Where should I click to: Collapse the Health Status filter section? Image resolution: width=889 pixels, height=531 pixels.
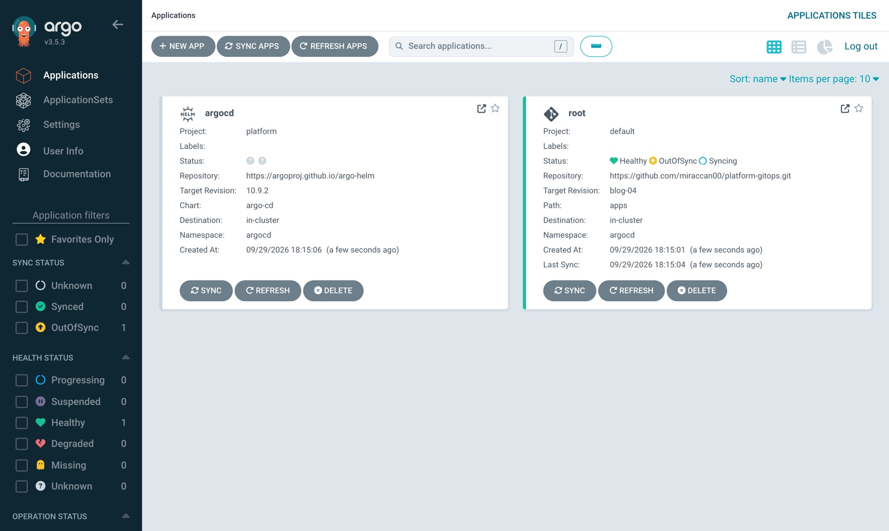(126, 357)
